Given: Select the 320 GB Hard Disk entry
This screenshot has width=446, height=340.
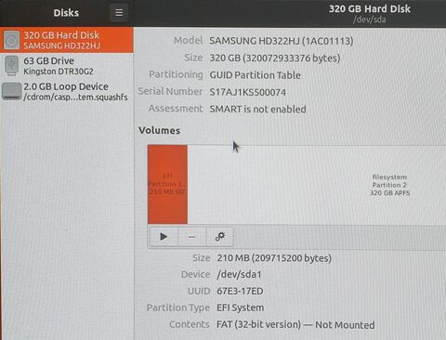Looking at the screenshot, I should click(x=67, y=40).
